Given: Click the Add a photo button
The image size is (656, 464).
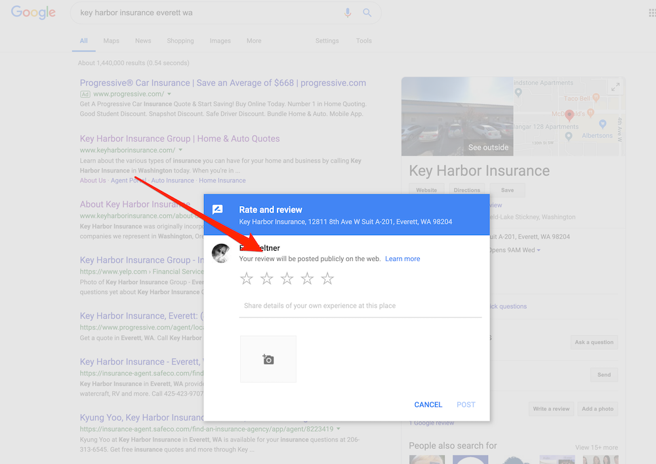Looking at the screenshot, I should tap(598, 409).
